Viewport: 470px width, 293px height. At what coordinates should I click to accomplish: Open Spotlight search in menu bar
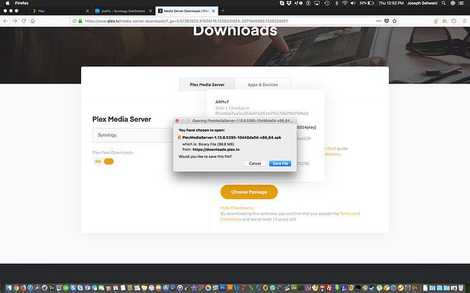click(x=443, y=3)
